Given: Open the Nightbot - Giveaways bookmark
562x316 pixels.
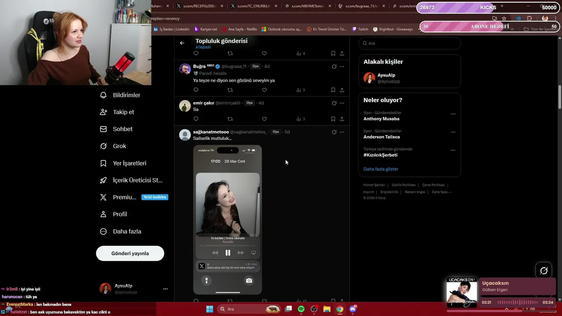Looking at the screenshot, I should tap(393, 29).
